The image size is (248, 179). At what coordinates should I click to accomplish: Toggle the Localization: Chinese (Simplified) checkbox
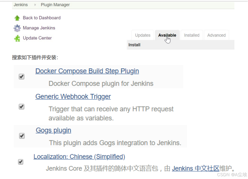coord(21,162)
